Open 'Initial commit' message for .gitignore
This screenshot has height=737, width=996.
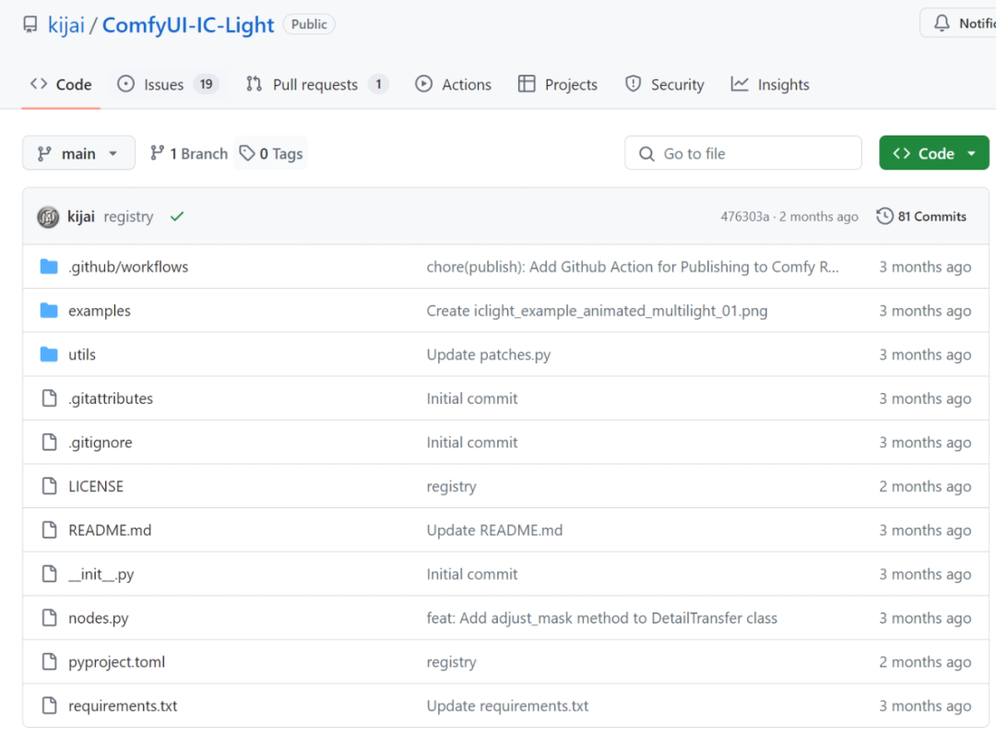tap(472, 442)
